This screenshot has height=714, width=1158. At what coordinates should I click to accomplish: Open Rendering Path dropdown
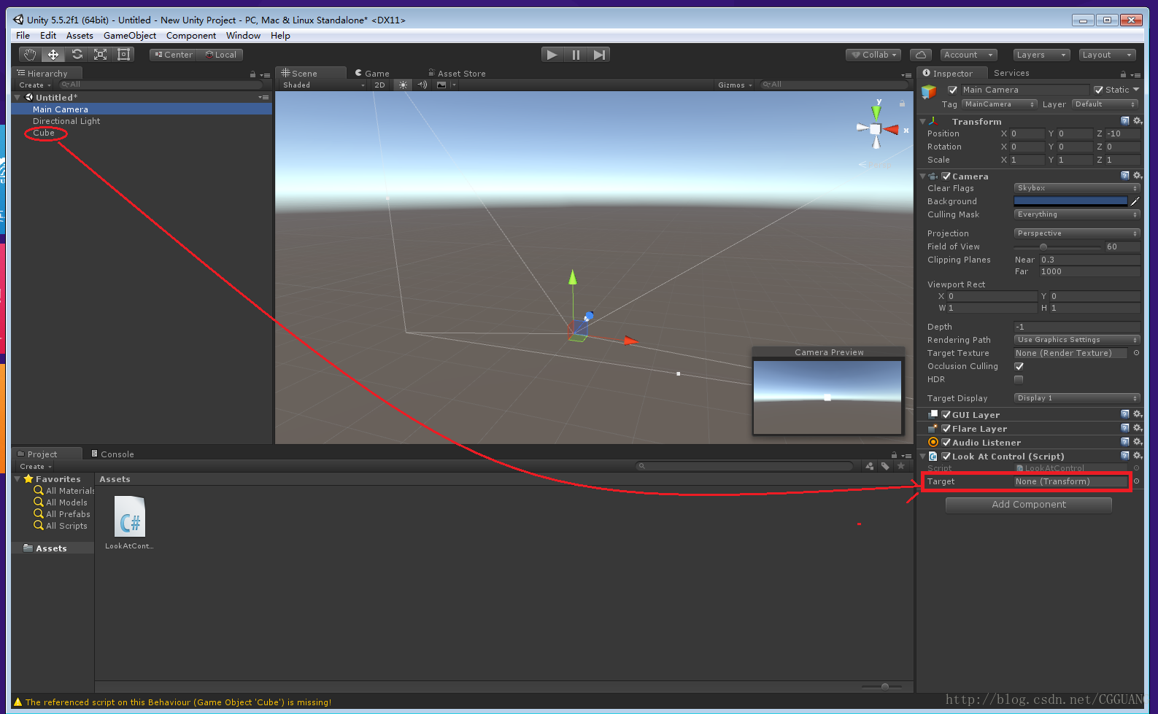1077,340
